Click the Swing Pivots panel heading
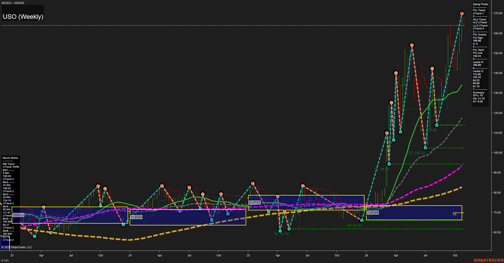The image size is (504, 263). point(480,4)
